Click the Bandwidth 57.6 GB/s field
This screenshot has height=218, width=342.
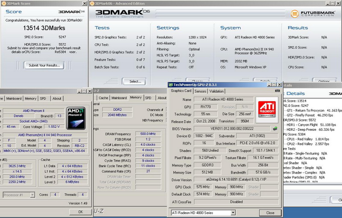pyautogui.click(x=263, y=172)
